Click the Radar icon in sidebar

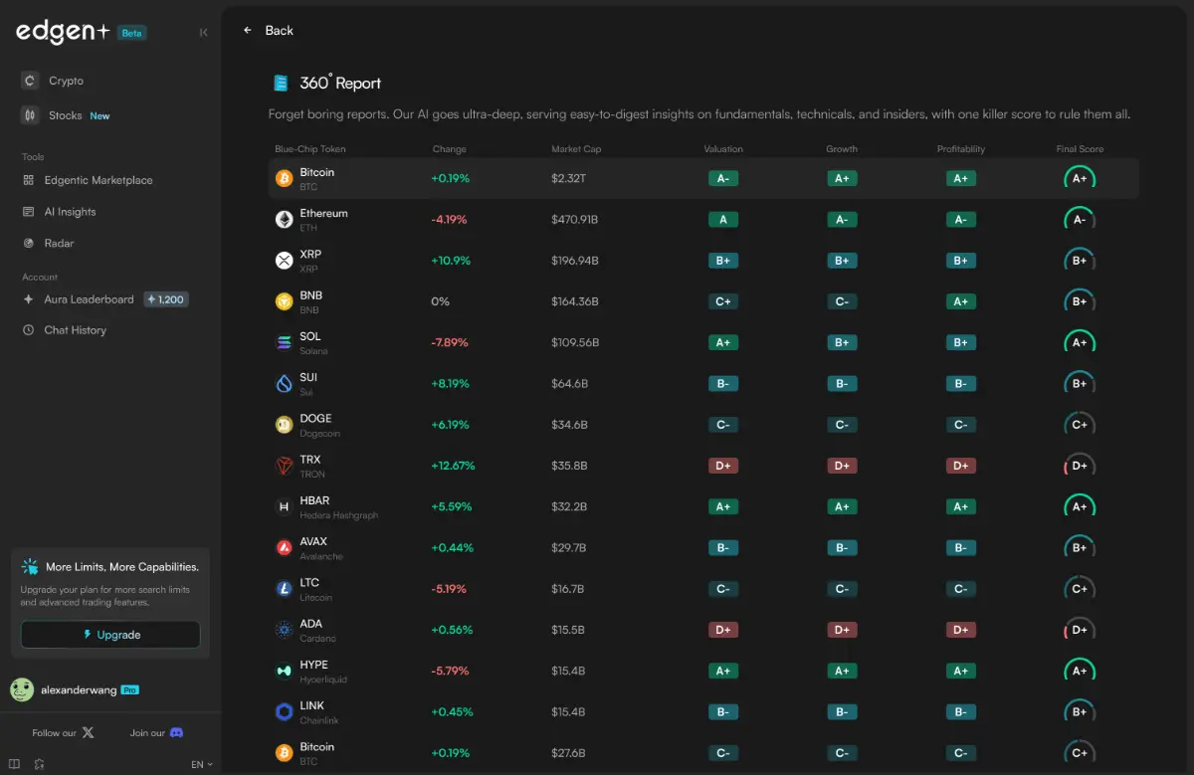[28, 243]
